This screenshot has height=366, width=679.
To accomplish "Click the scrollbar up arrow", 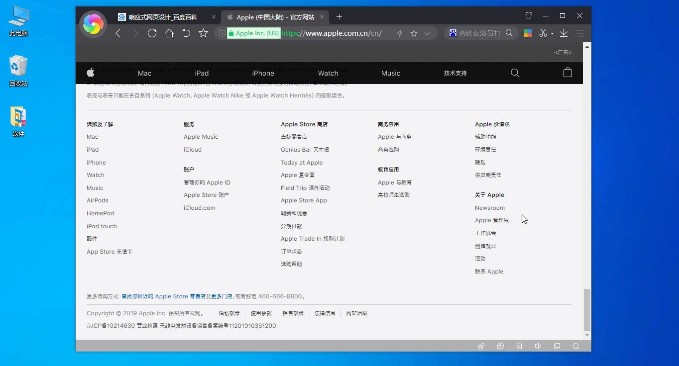I will [587, 46].
